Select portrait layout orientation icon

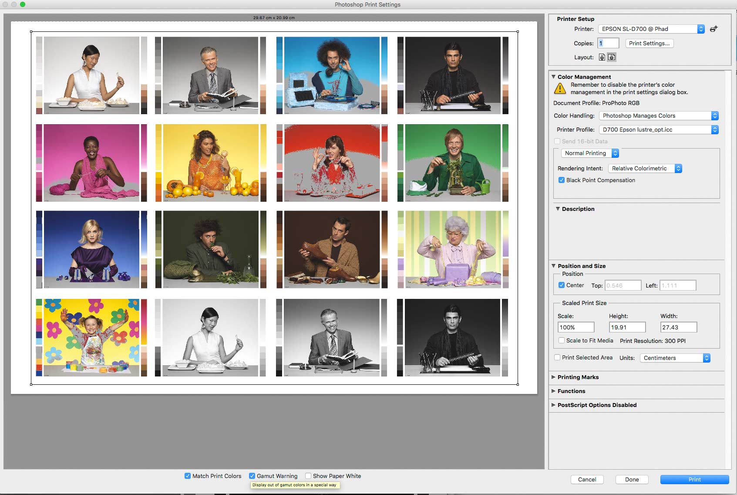602,57
